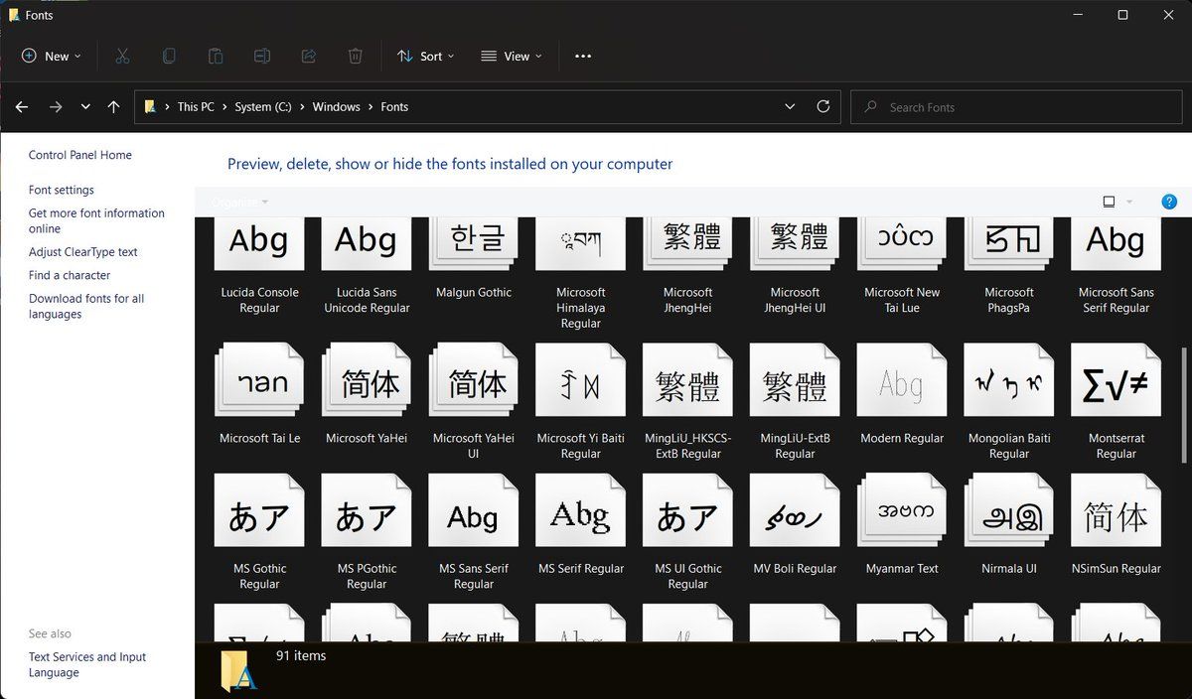Expand the View layout menu

pos(512,57)
